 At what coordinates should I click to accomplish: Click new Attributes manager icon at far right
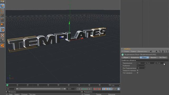pyautogui.click(x=168, y=51)
